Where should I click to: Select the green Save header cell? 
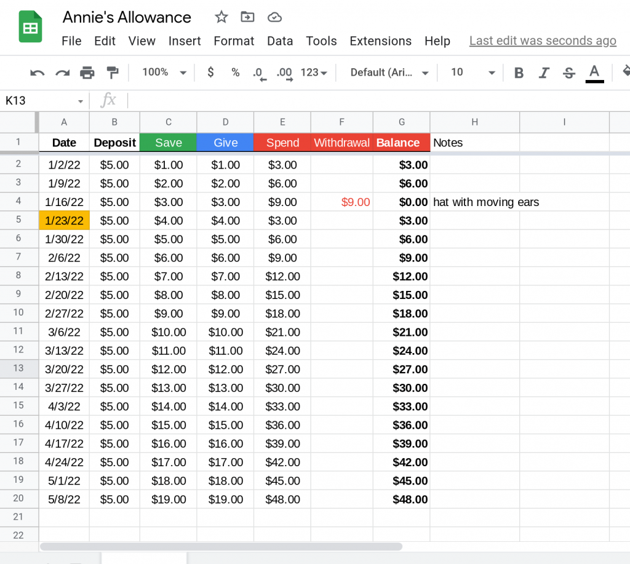coord(169,143)
